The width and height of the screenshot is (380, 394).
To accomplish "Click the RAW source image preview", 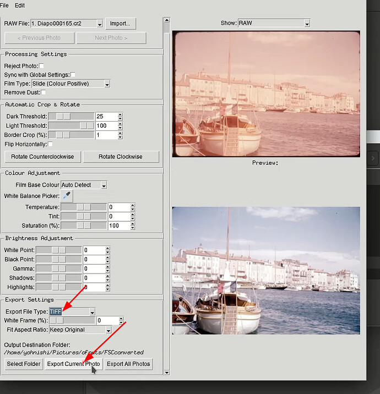I will (266, 94).
